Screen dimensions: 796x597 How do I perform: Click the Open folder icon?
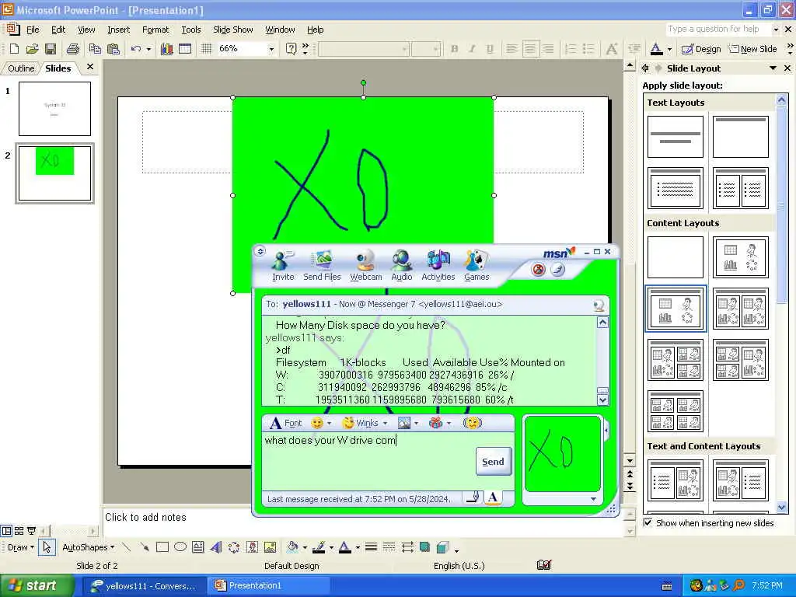tap(32, 49)
